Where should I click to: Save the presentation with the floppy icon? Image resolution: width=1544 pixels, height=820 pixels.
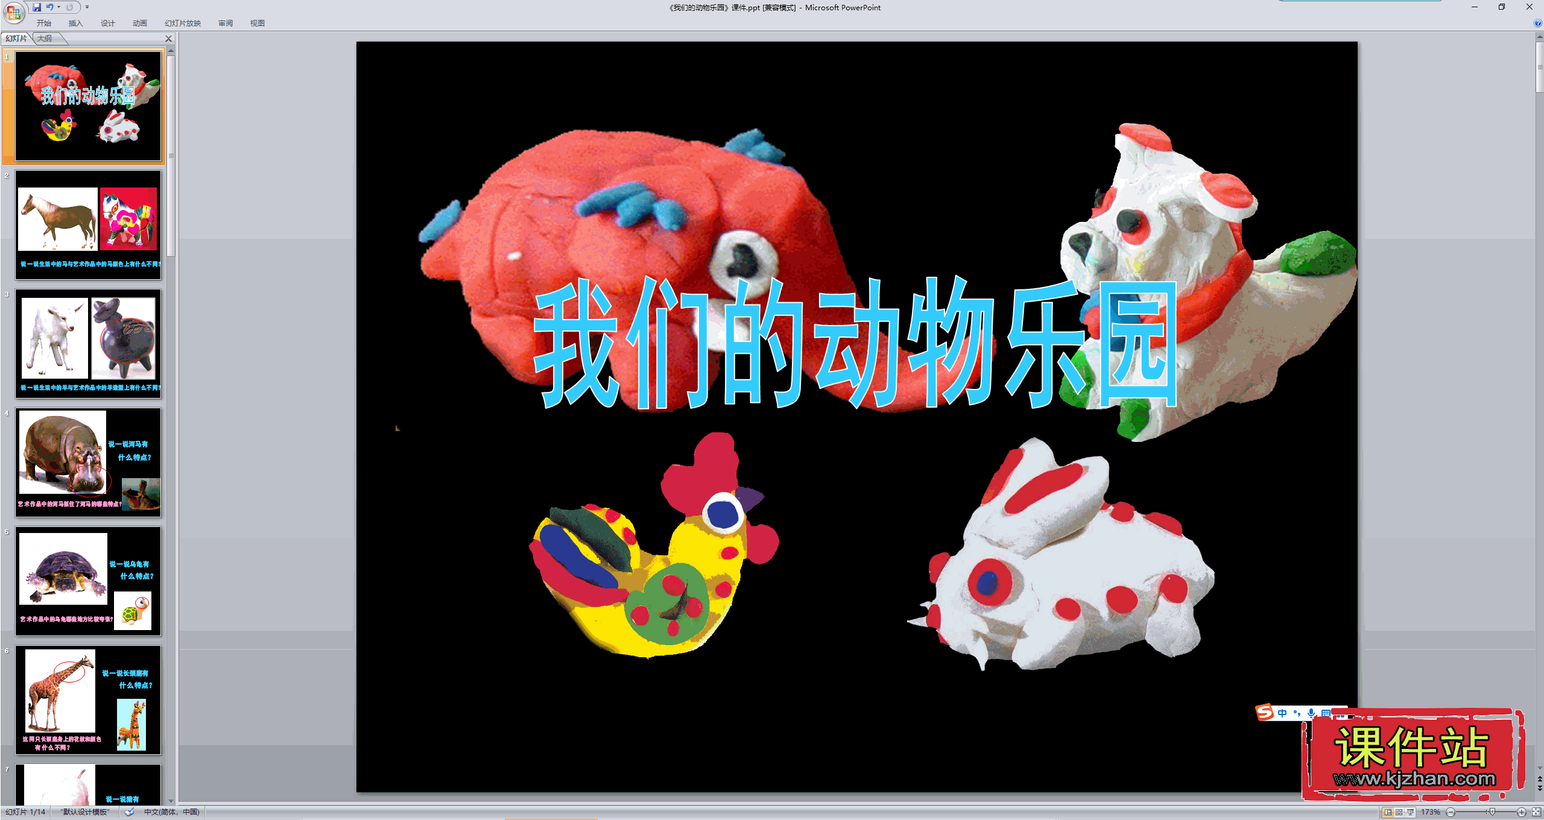point(37,7)
